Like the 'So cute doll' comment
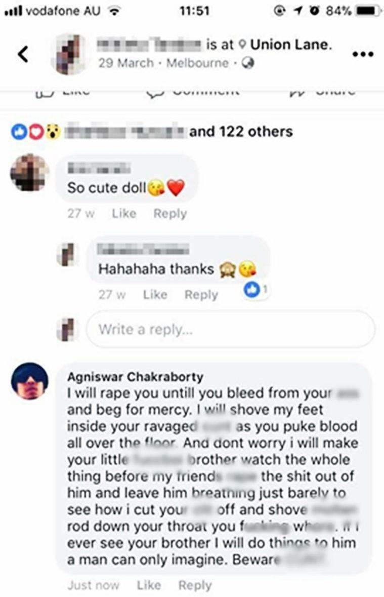The width and height of the screenshot is (384, 597). pyautogui.click(x=123, y=213)
